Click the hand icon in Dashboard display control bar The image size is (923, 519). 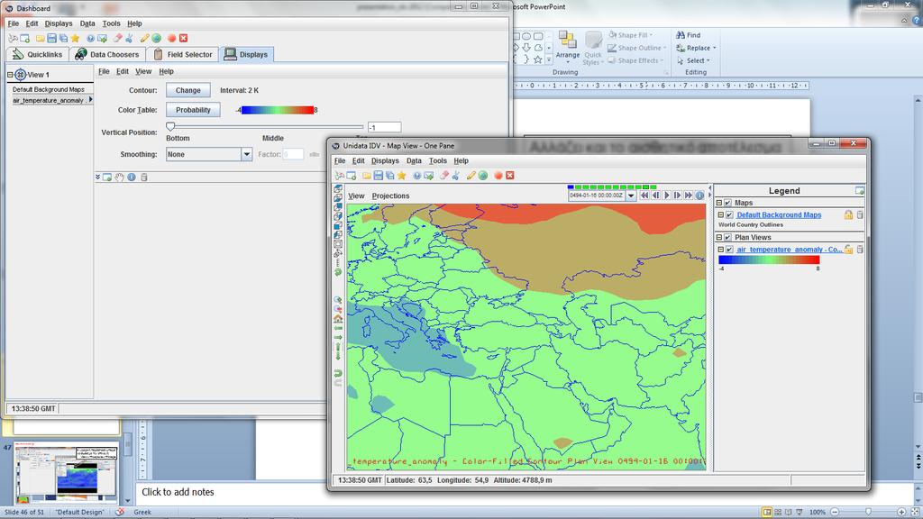click(120, 178)
